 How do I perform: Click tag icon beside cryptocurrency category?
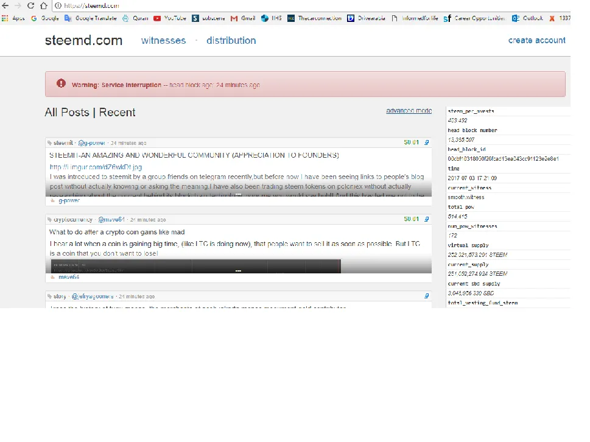(49, 220)
